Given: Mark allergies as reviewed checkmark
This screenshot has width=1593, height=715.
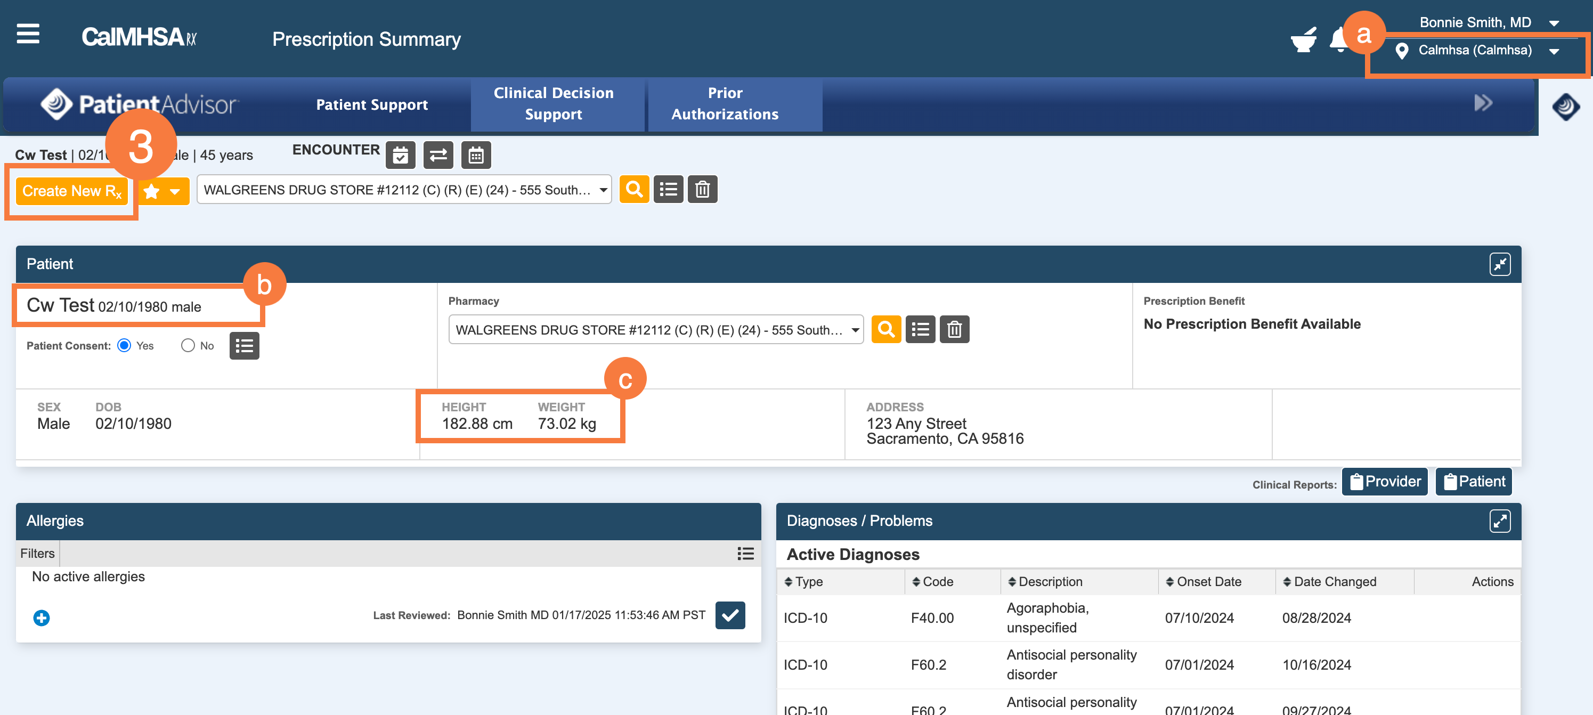Looking at the screenshot, I should [730, 615].
